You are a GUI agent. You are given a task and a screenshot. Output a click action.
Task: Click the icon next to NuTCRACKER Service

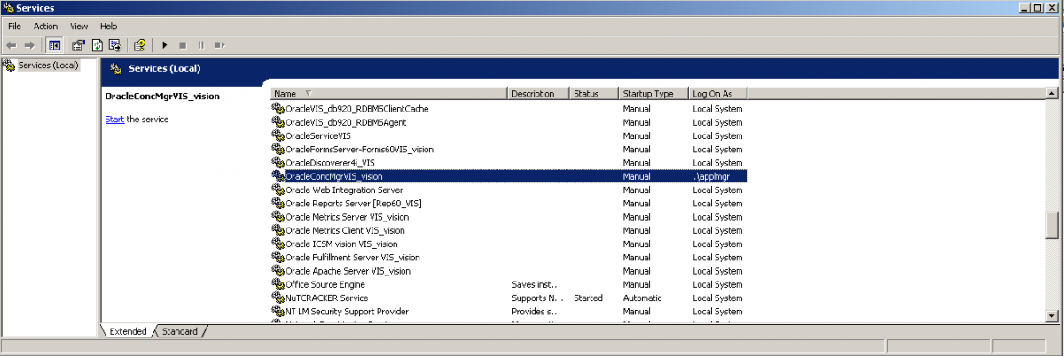click(x=278, y=298)
